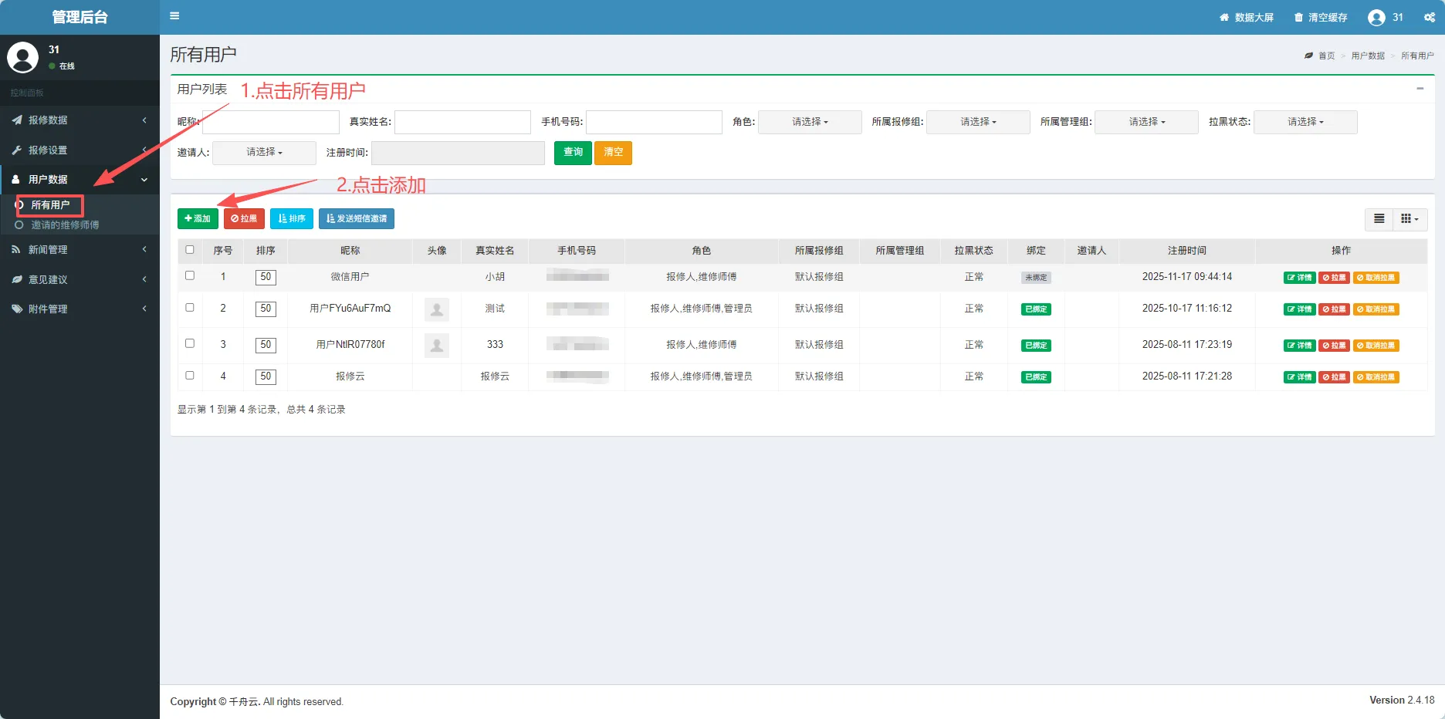Click the user avatar in top bar
The height and width of the screenshot is (719, 1445).
[1376, 17]
